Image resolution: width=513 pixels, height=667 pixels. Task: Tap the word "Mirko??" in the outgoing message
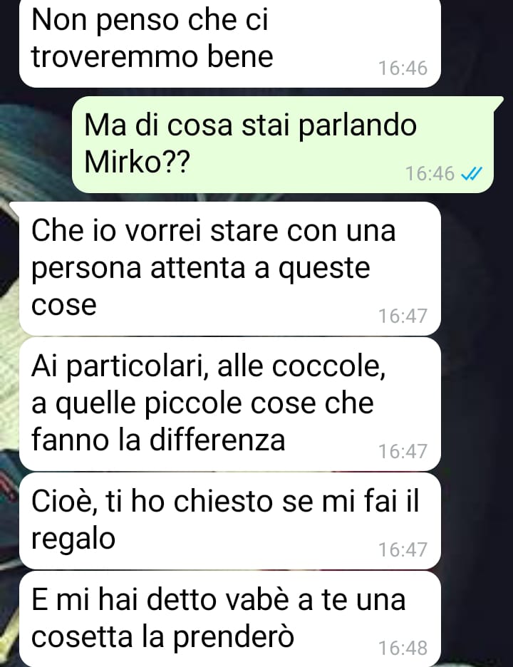click(135, 162)
